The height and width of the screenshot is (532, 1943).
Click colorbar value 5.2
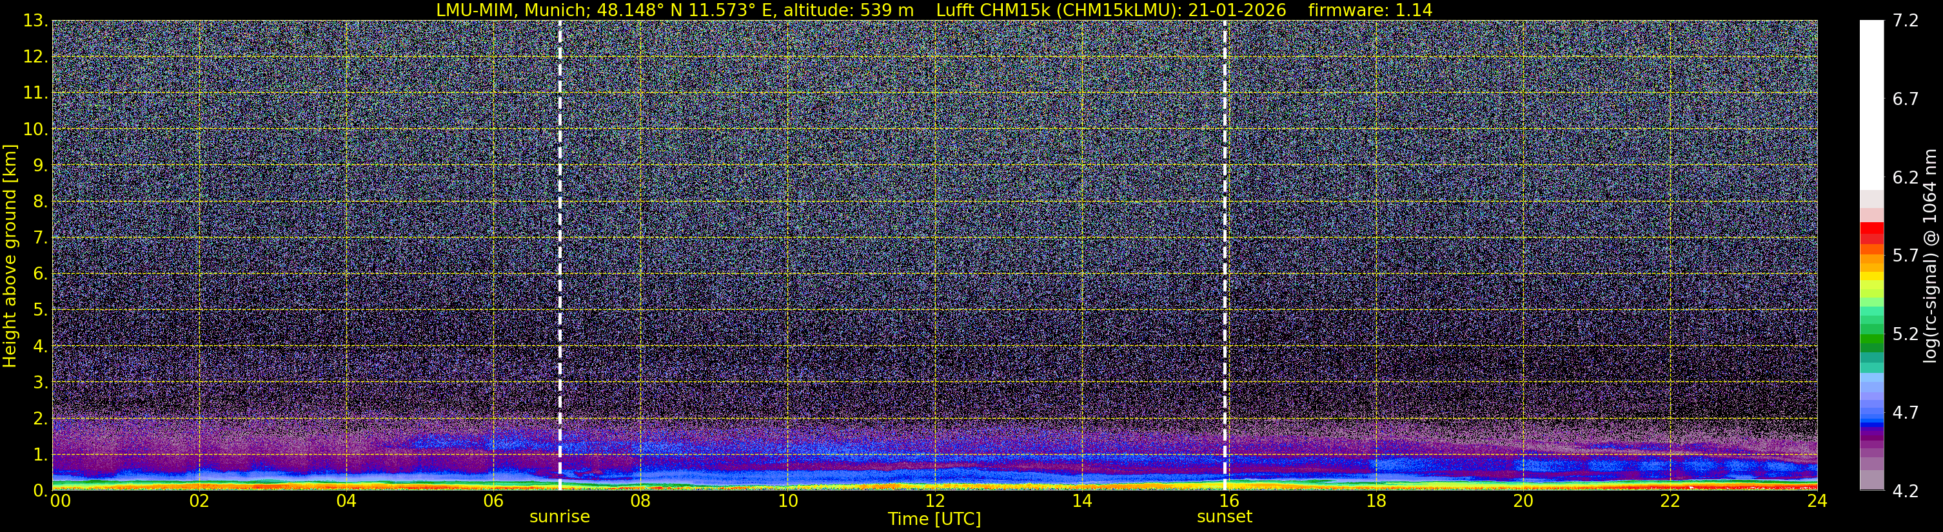pyautogui.click(x=1906, y=334)
